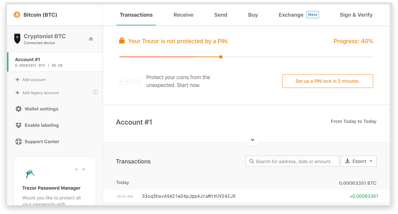
Task: Click the eject icon beside Cryptonist BTC
Action: (x=91, y=39)
